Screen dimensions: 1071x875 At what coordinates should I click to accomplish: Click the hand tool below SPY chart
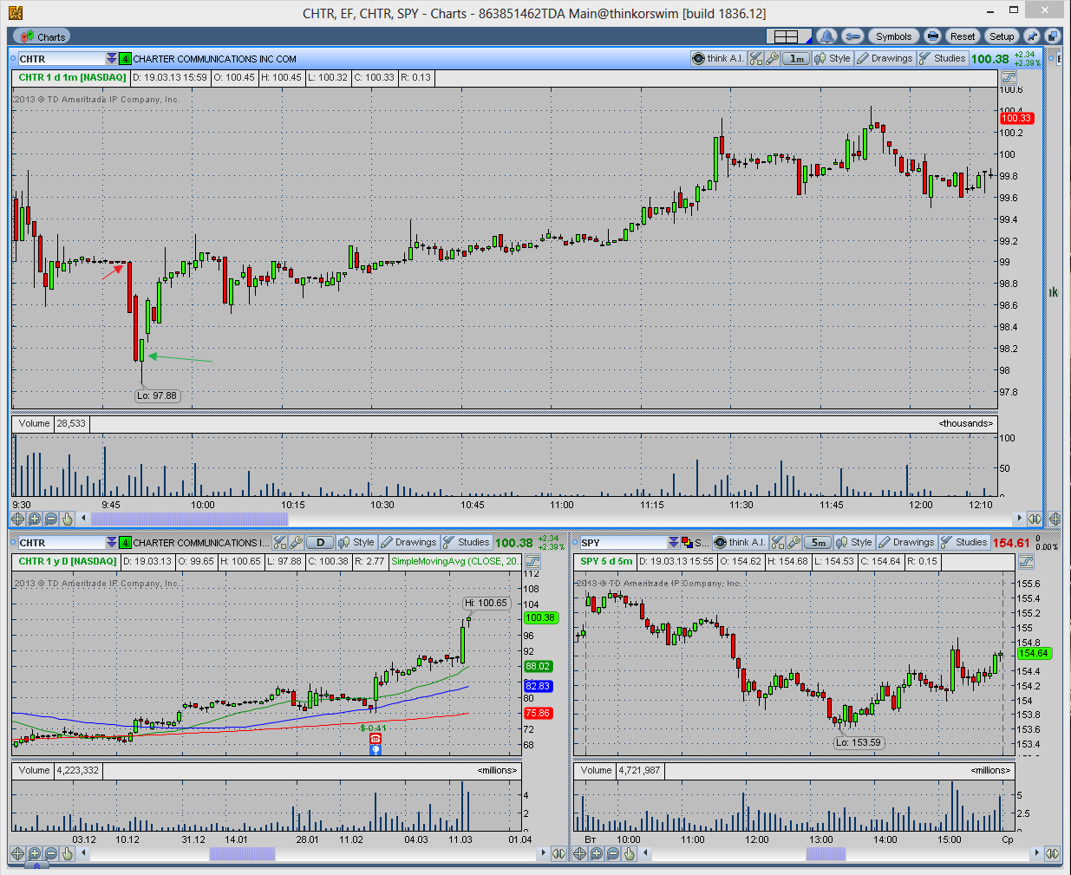[629, 853]
